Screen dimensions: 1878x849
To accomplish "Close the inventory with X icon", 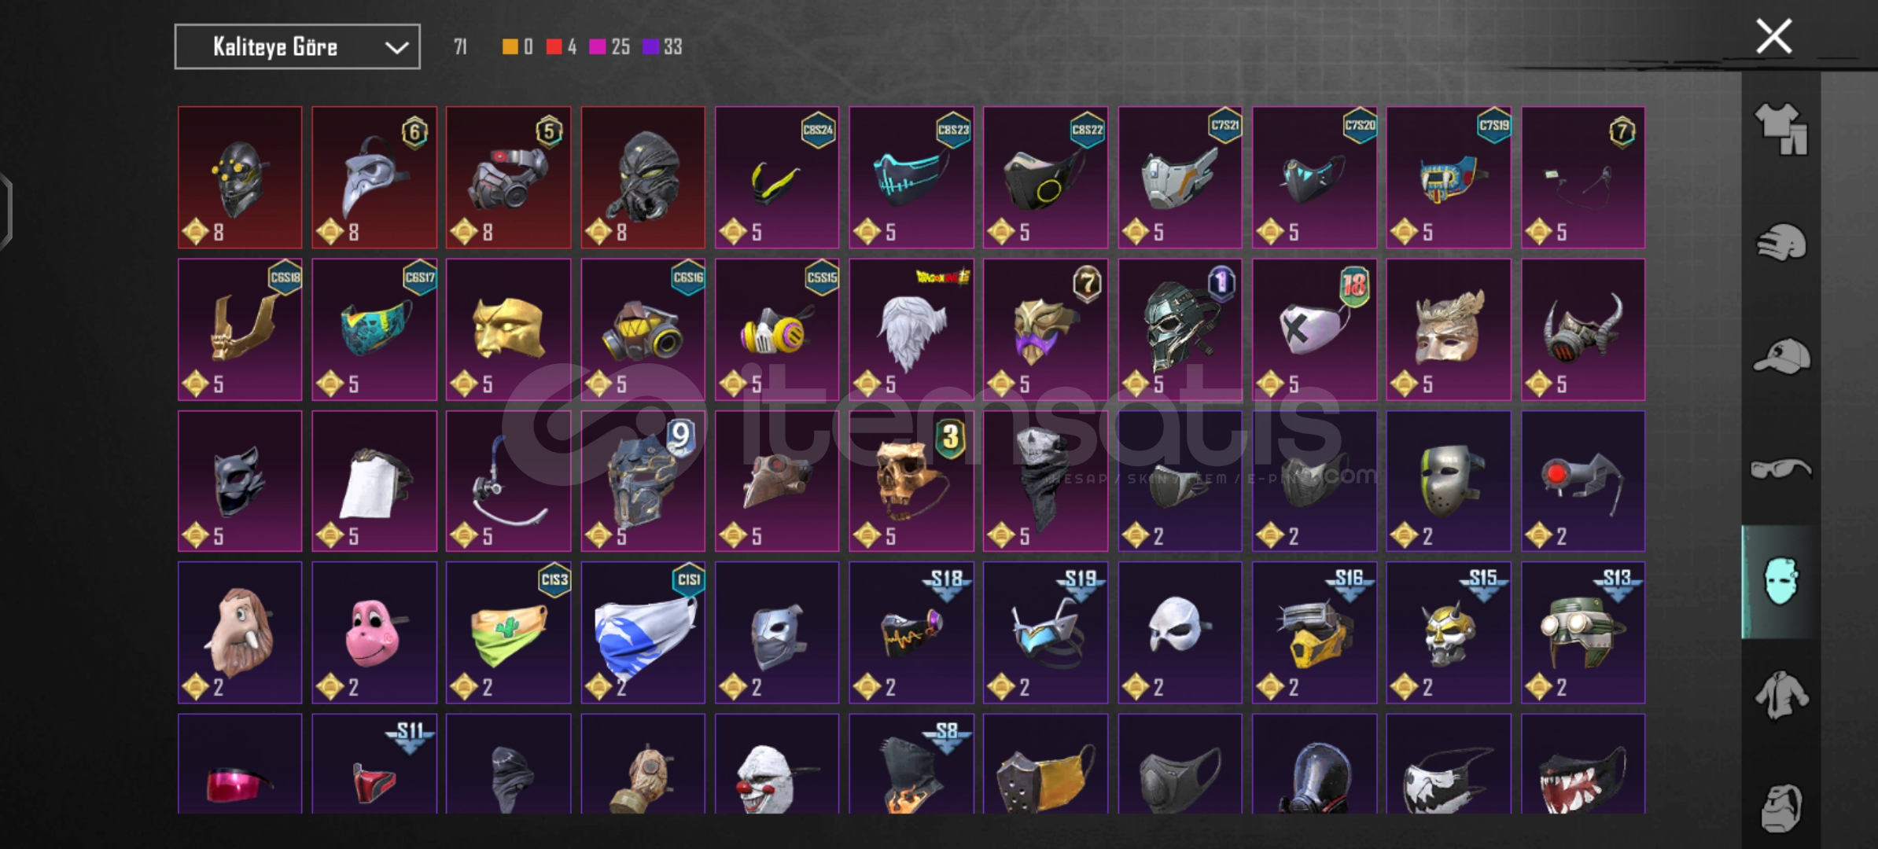I will (x=1773, y=36).
